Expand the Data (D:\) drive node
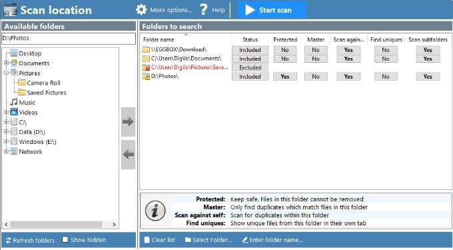Viewport: 453px width, 250px height. click(7, 131)
